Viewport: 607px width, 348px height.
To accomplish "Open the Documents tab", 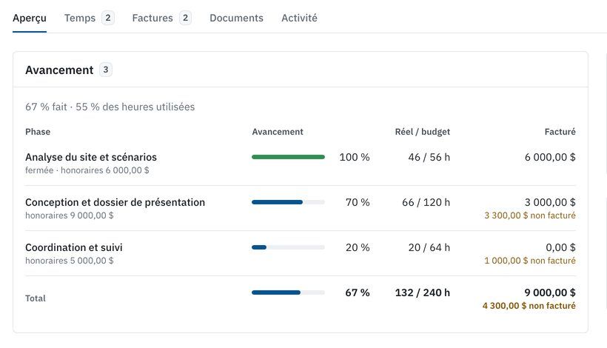I will click(x=237, y=19).
